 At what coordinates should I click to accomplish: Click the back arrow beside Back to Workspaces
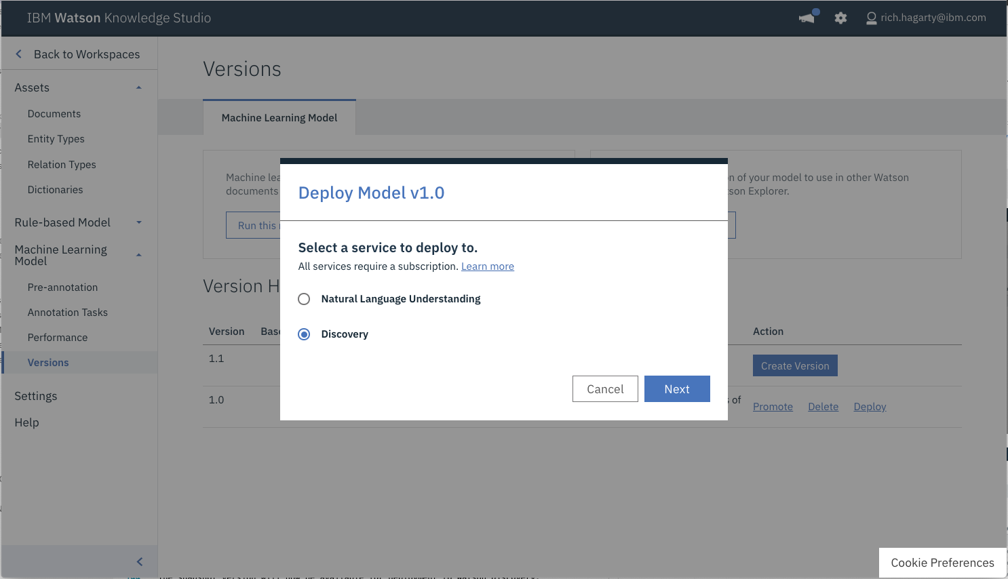click(x=18, y=54)
